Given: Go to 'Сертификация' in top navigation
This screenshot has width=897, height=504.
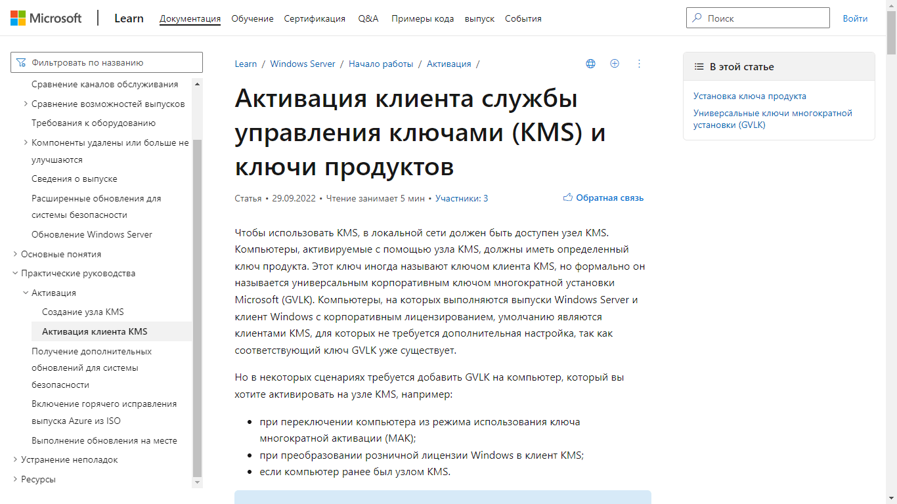Looking at the screenshot, I should point(315,18).
